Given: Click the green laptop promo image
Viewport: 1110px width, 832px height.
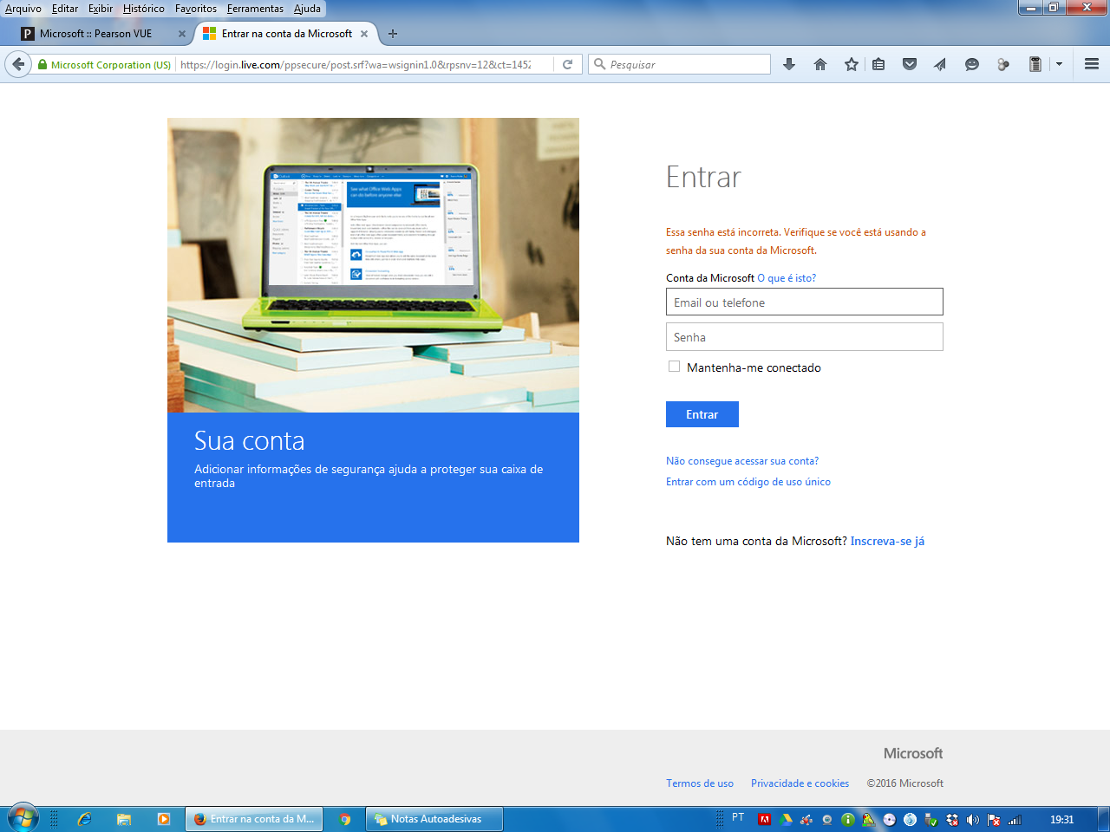Looking at the screenshot, I should 373,264.
